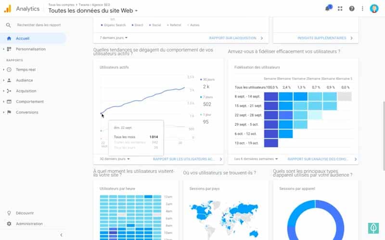This screenshot has width=385, height=240.
Task: Click Social legend item
Action: (x=155, y=25)
